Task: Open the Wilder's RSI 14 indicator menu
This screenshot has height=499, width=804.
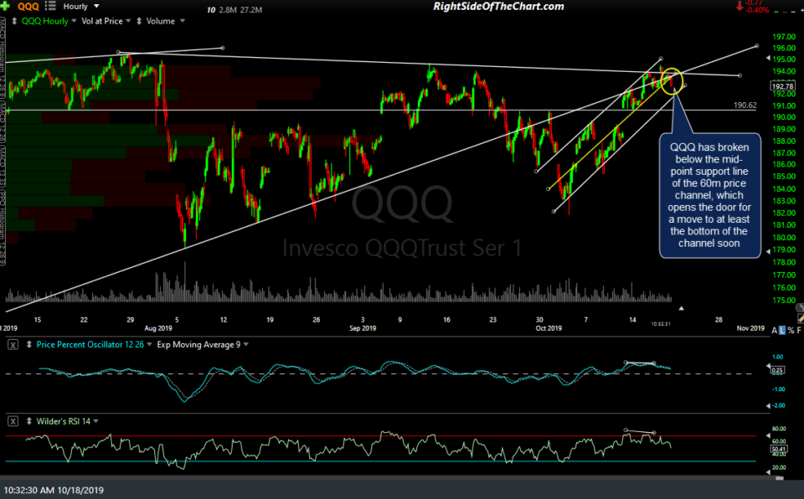Action: (x=95, y=421)
